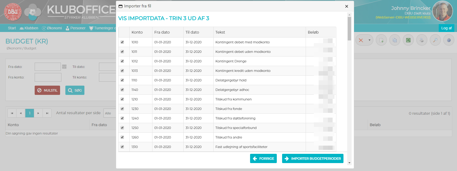
Task: Click the Fra konto input field
Action: 48,77
